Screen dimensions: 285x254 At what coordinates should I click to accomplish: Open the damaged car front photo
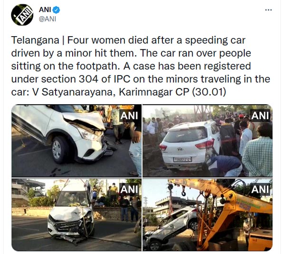[x=76, y=141]
